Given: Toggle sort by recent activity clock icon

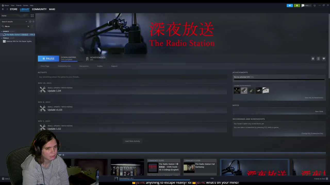Looking at the screenshot, I should coord(30,22).
